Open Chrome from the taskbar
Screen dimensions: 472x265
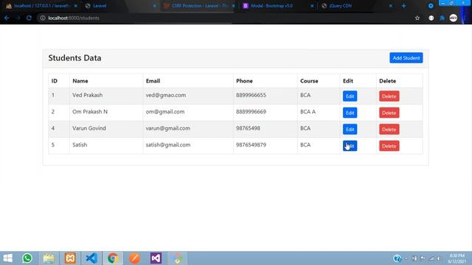point(113,258)
